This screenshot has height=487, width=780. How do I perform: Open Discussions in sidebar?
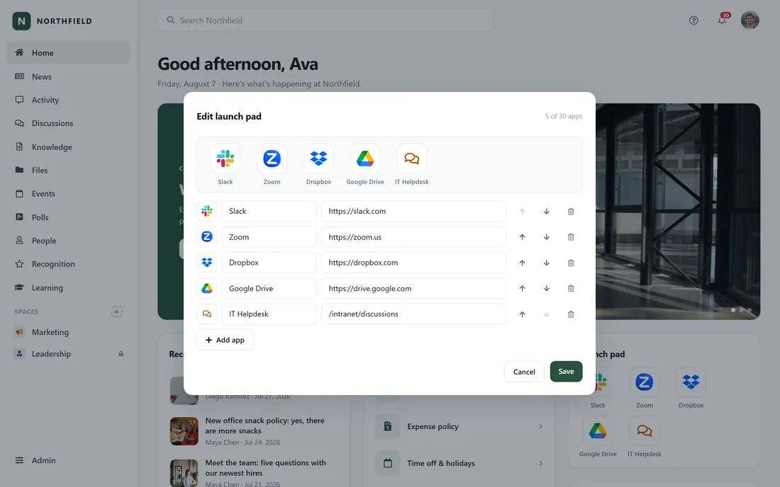point(69,123)
